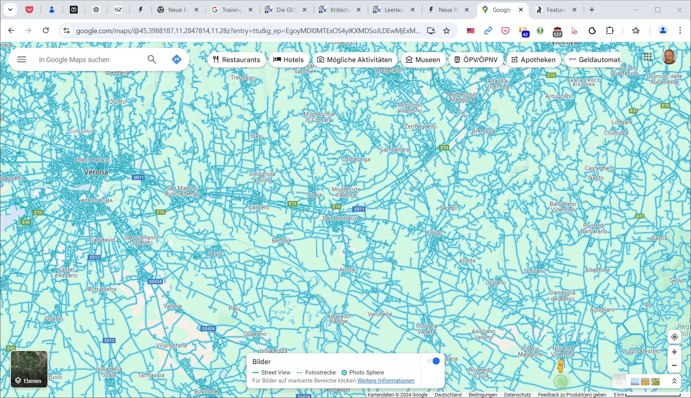Follow the Weitere Informationen link
This screenshot has height=398, width=691.
(385, 381)
